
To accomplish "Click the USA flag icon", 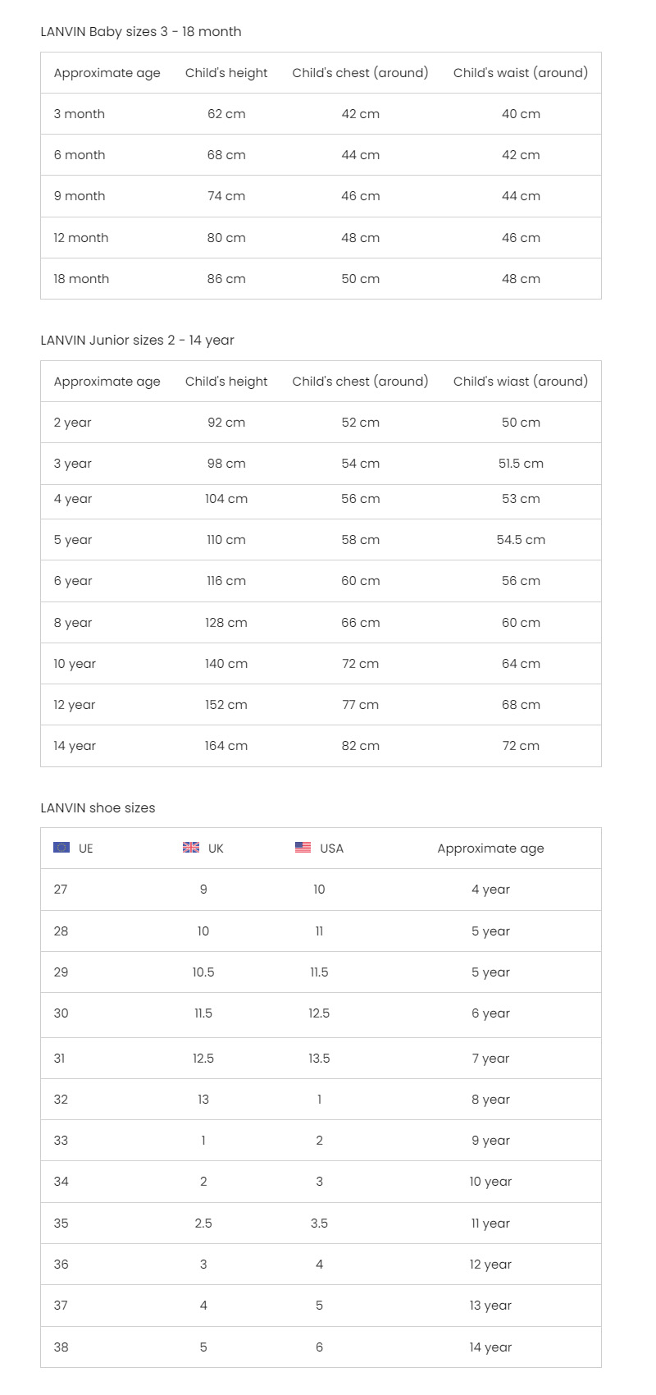I will 303,848.
